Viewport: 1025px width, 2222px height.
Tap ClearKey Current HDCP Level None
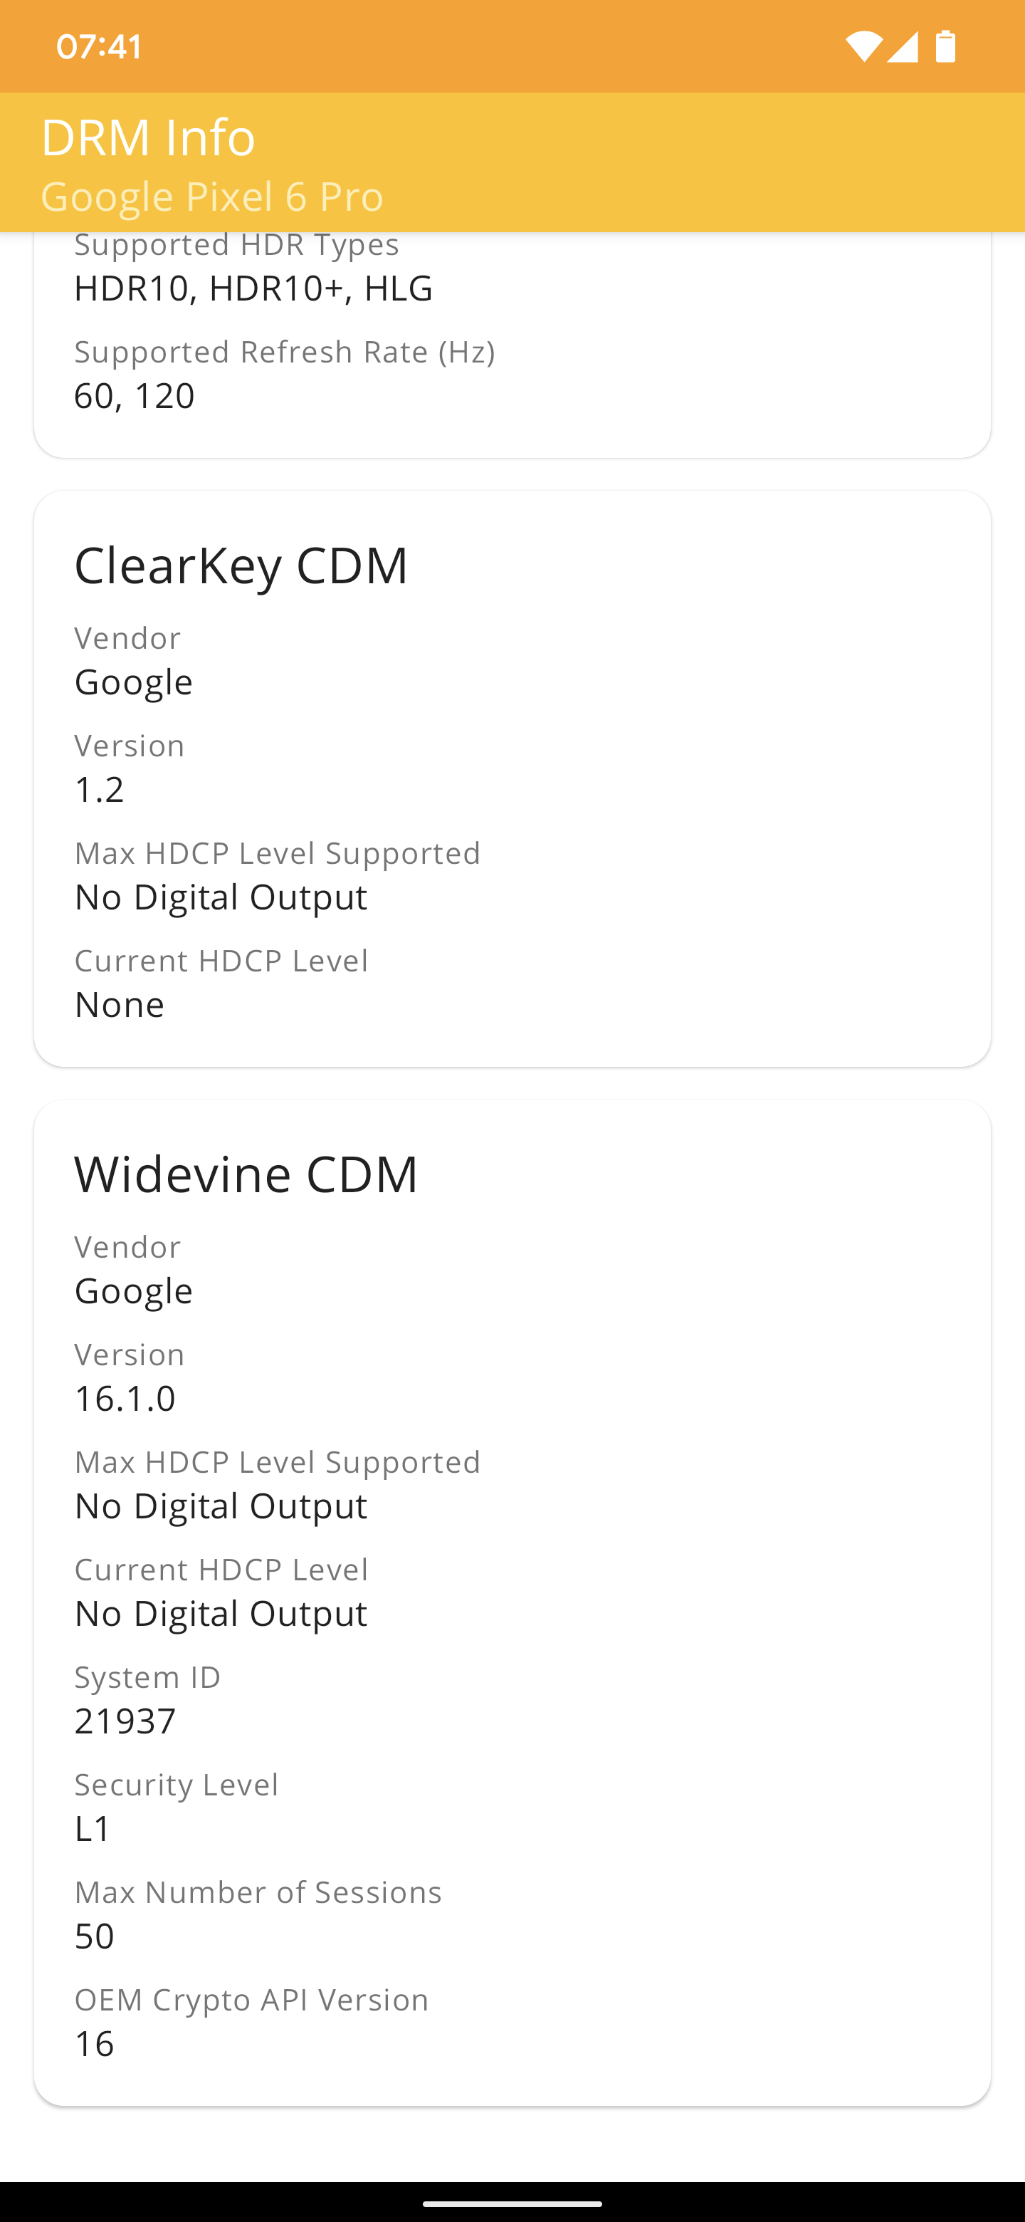click(120, 1005)
